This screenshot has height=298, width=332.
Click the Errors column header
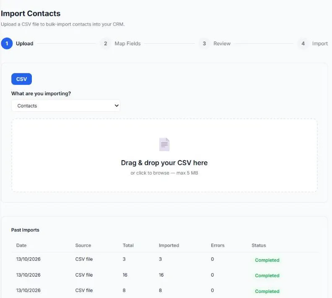pos(218,245)
